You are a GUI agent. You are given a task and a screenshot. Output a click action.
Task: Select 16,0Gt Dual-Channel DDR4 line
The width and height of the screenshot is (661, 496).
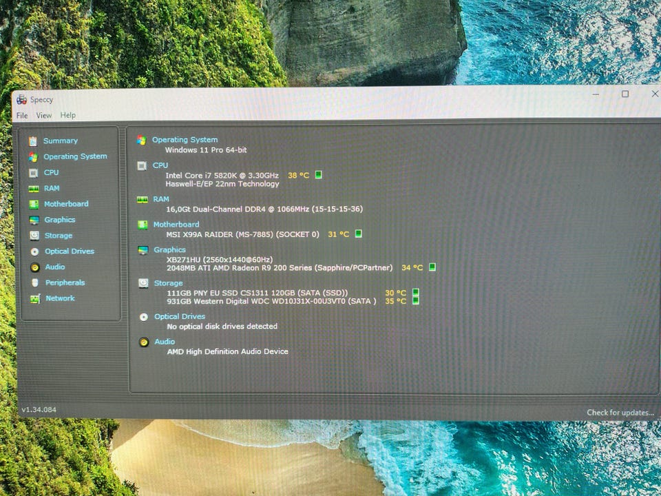tap(264, 209)
